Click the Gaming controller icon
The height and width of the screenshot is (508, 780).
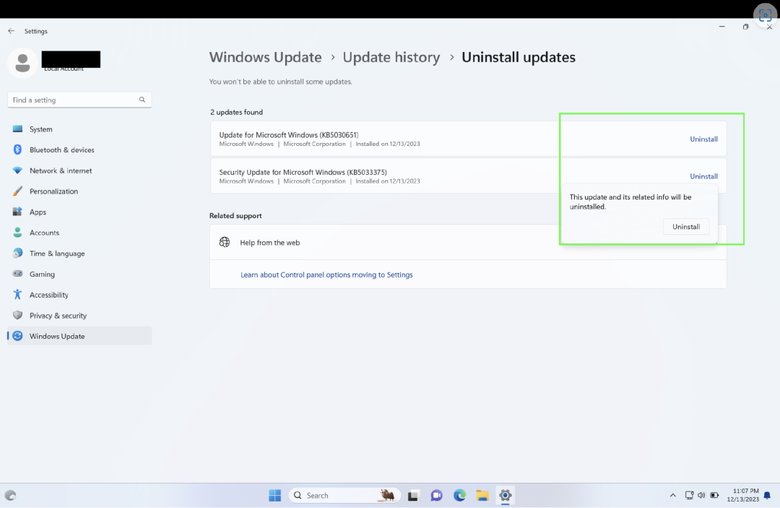[17, 274]
